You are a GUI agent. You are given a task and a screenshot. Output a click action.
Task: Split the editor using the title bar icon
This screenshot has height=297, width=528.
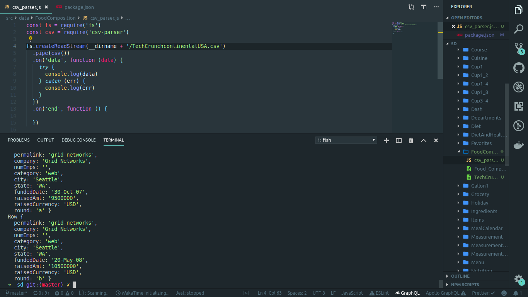coord(423,7)
